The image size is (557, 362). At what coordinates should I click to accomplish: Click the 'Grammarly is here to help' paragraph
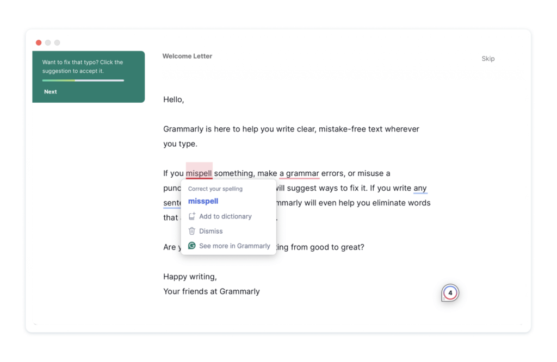coord(291,129)
